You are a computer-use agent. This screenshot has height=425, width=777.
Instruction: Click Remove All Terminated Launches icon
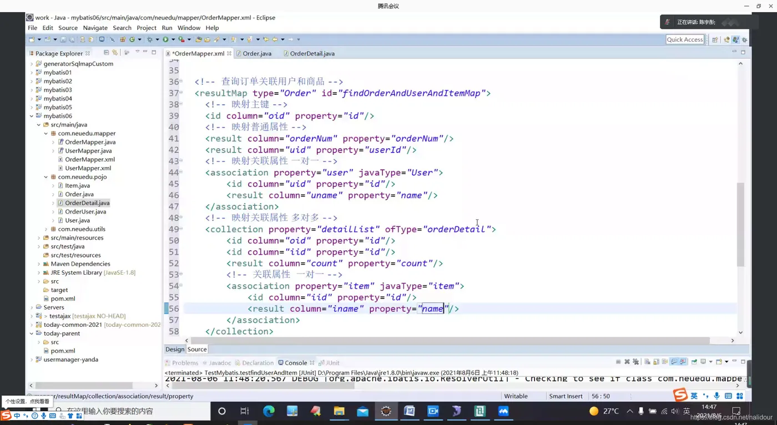(636, 362)
